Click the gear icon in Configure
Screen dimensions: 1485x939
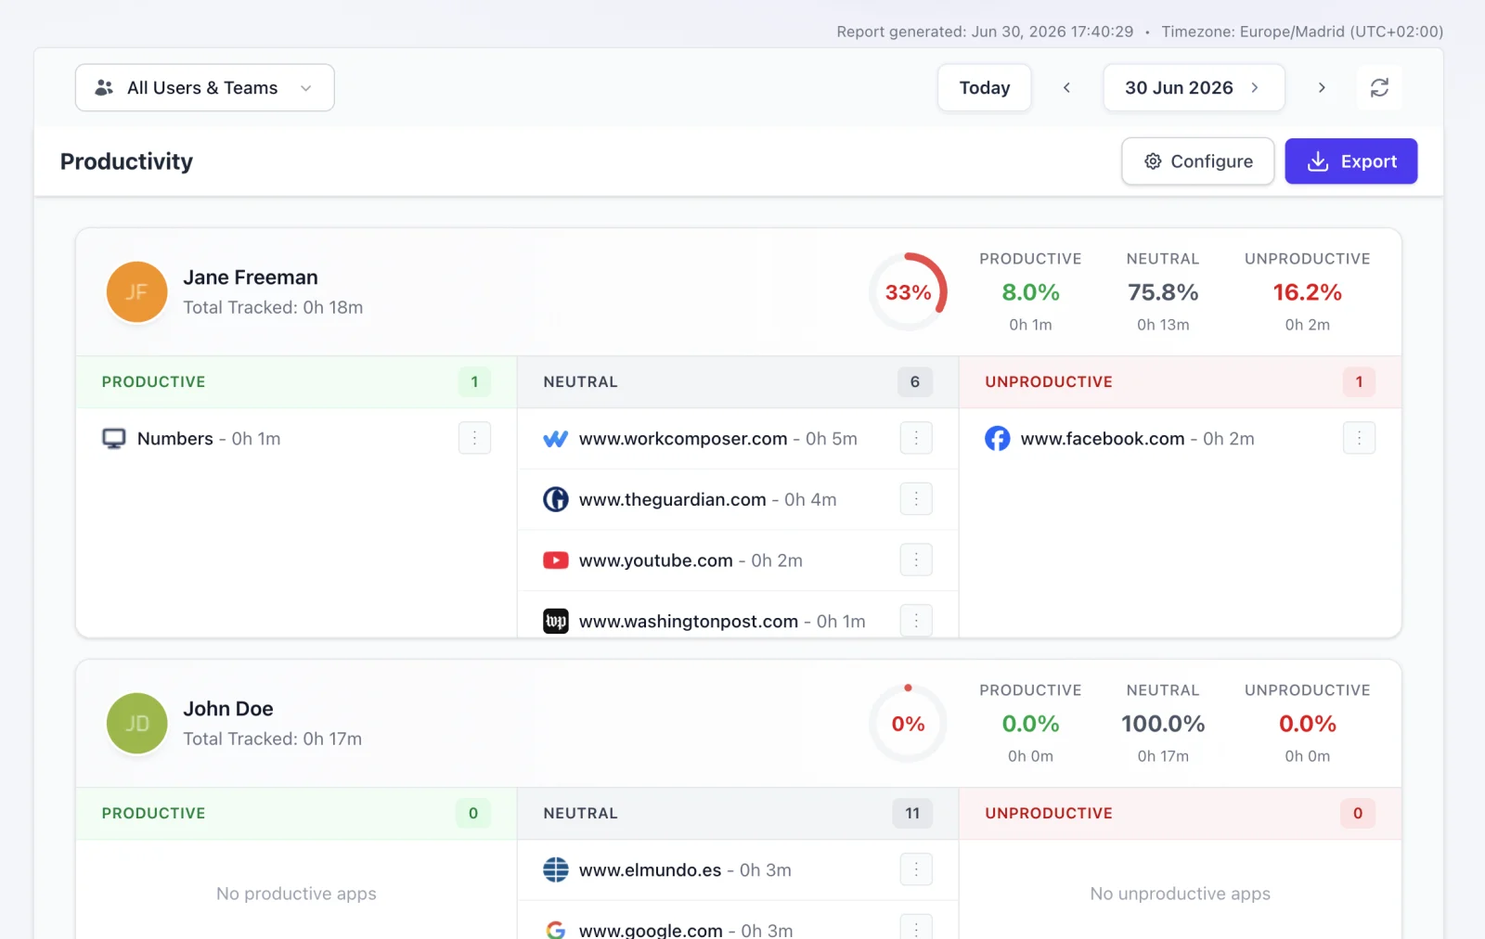pyautogui.click(x=1153, y=161)
